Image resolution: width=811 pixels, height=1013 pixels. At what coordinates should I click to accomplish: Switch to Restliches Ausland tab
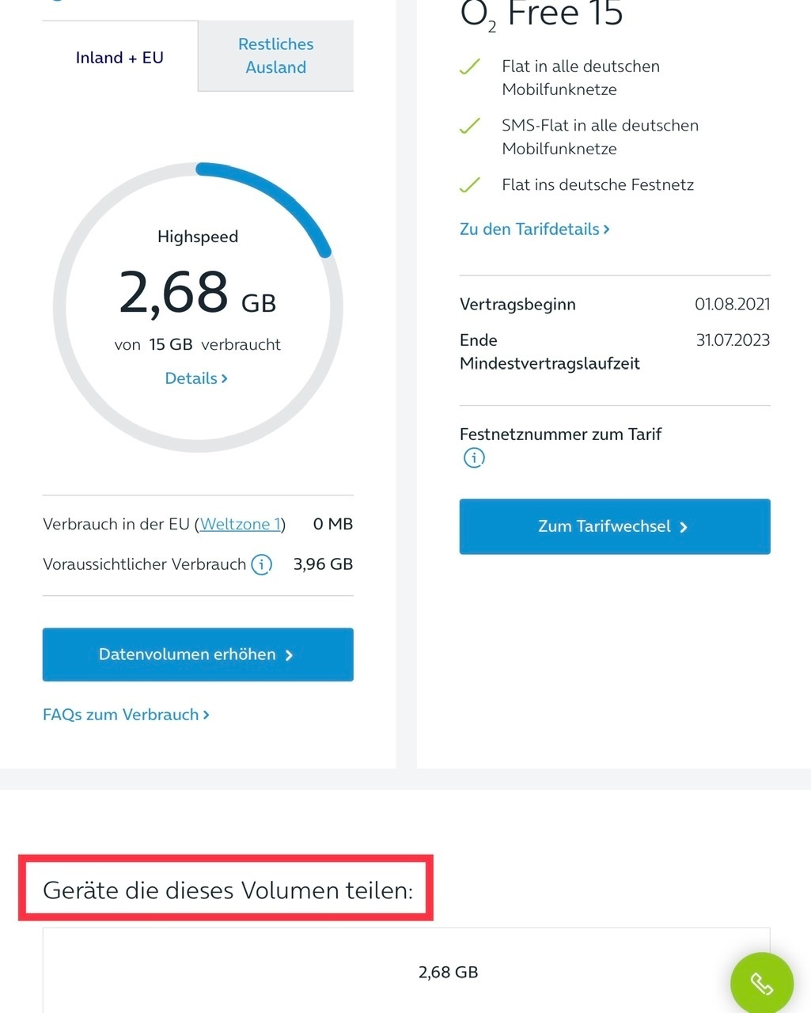click(x=275, y=55)
